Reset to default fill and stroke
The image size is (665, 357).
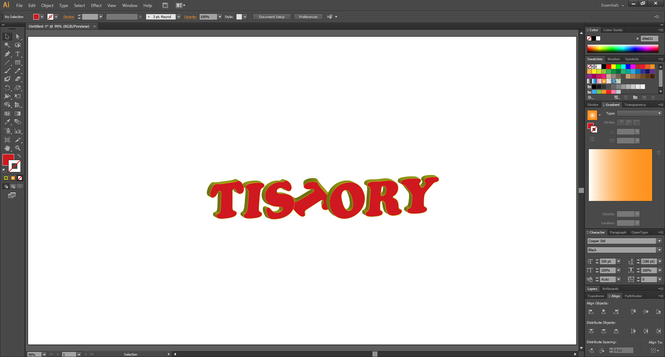[4, 170]
